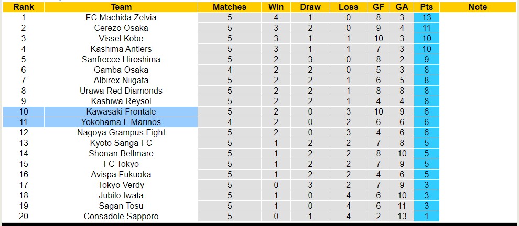Open Kashima Antlers team page

(x=121, y=49)
